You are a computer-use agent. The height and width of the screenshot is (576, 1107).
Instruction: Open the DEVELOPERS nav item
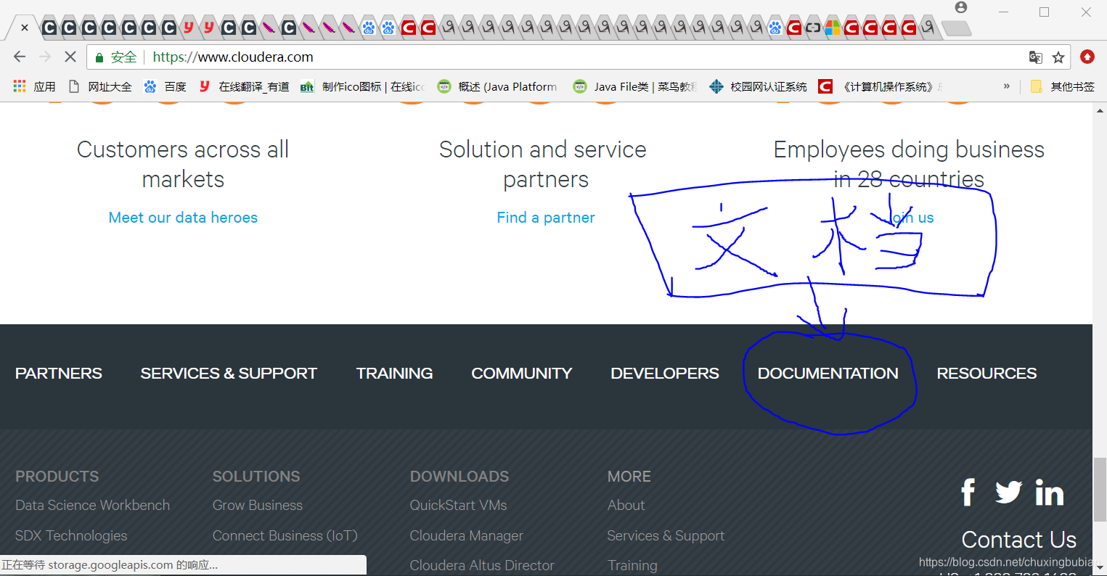[665, 373]
